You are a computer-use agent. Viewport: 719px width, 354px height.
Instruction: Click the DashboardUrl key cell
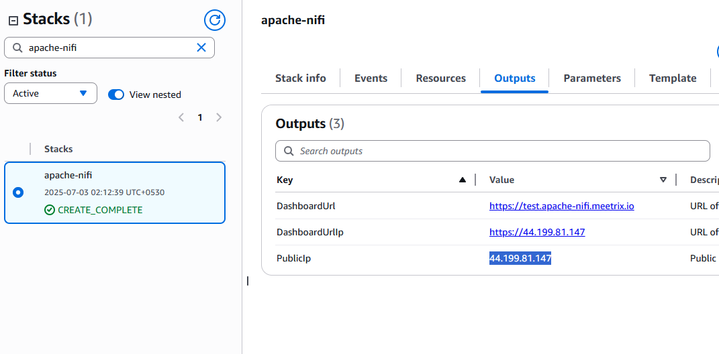[x=306, y=206]
